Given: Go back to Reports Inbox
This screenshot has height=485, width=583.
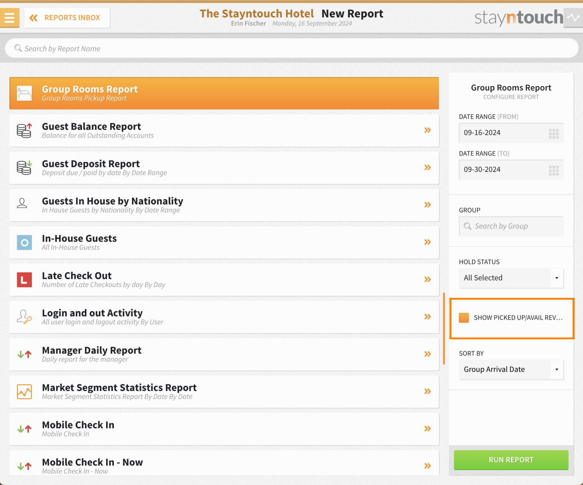Looking at the screenshot, I should pos(67,18).
